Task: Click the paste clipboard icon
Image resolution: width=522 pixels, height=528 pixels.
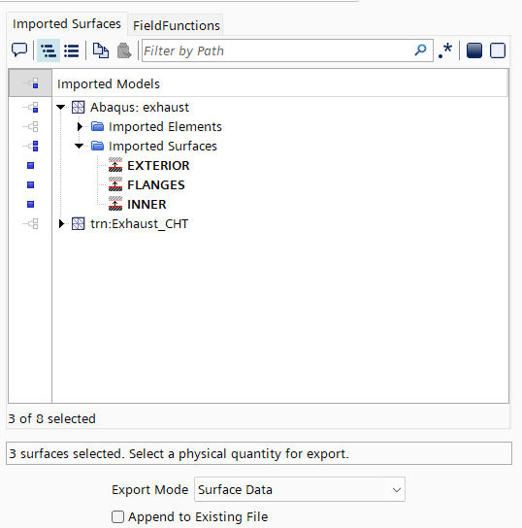Action: (x=124, y=50)
